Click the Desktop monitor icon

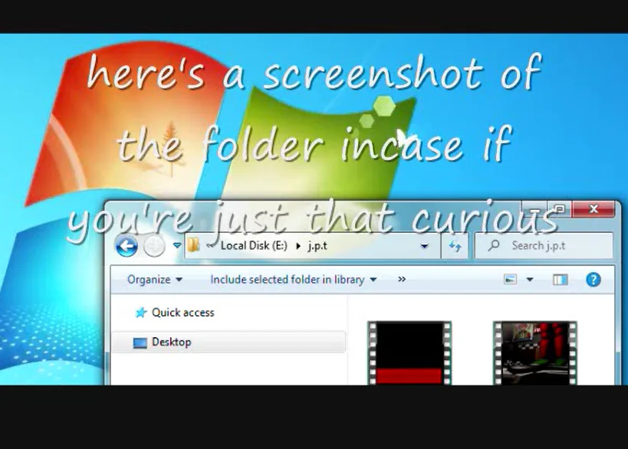(x=140, y=343)
